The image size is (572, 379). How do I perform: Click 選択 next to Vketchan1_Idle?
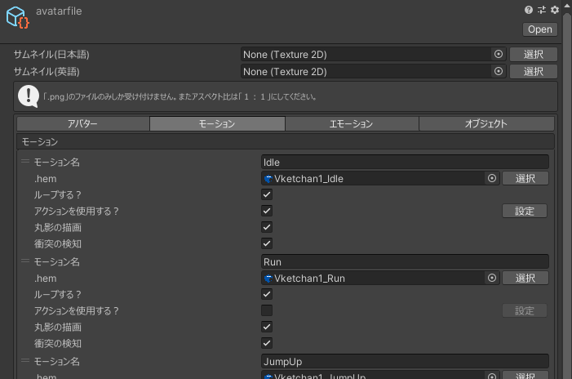pos(525,178)
